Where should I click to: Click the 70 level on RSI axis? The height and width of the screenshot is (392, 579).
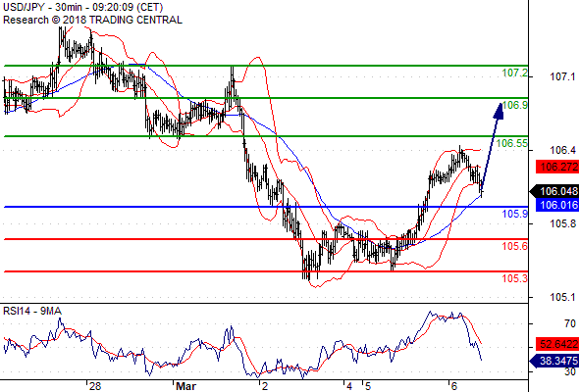click(x=570, y=323)
